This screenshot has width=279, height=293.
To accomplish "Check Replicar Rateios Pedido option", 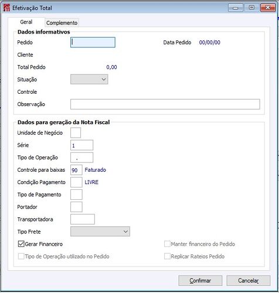I will pos(167,256).
